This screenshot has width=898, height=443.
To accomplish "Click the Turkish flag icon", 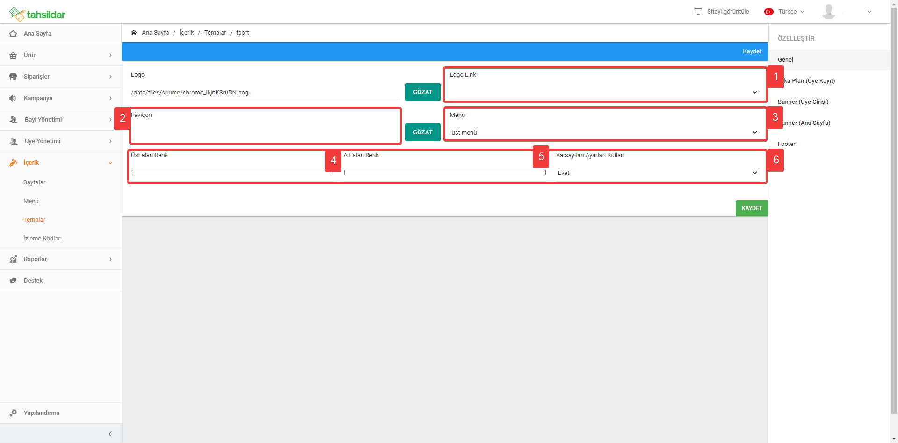I will 769,12.
